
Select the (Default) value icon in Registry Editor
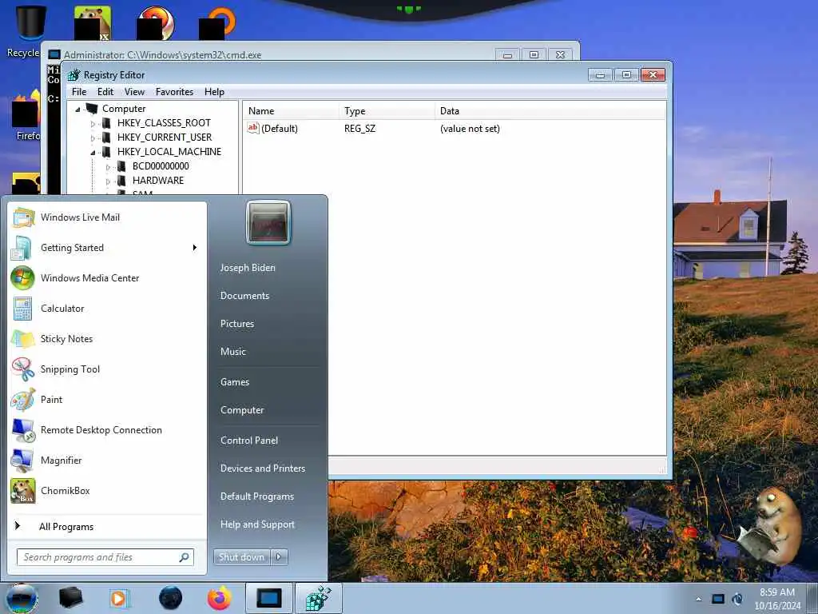[x=253, y=128]
